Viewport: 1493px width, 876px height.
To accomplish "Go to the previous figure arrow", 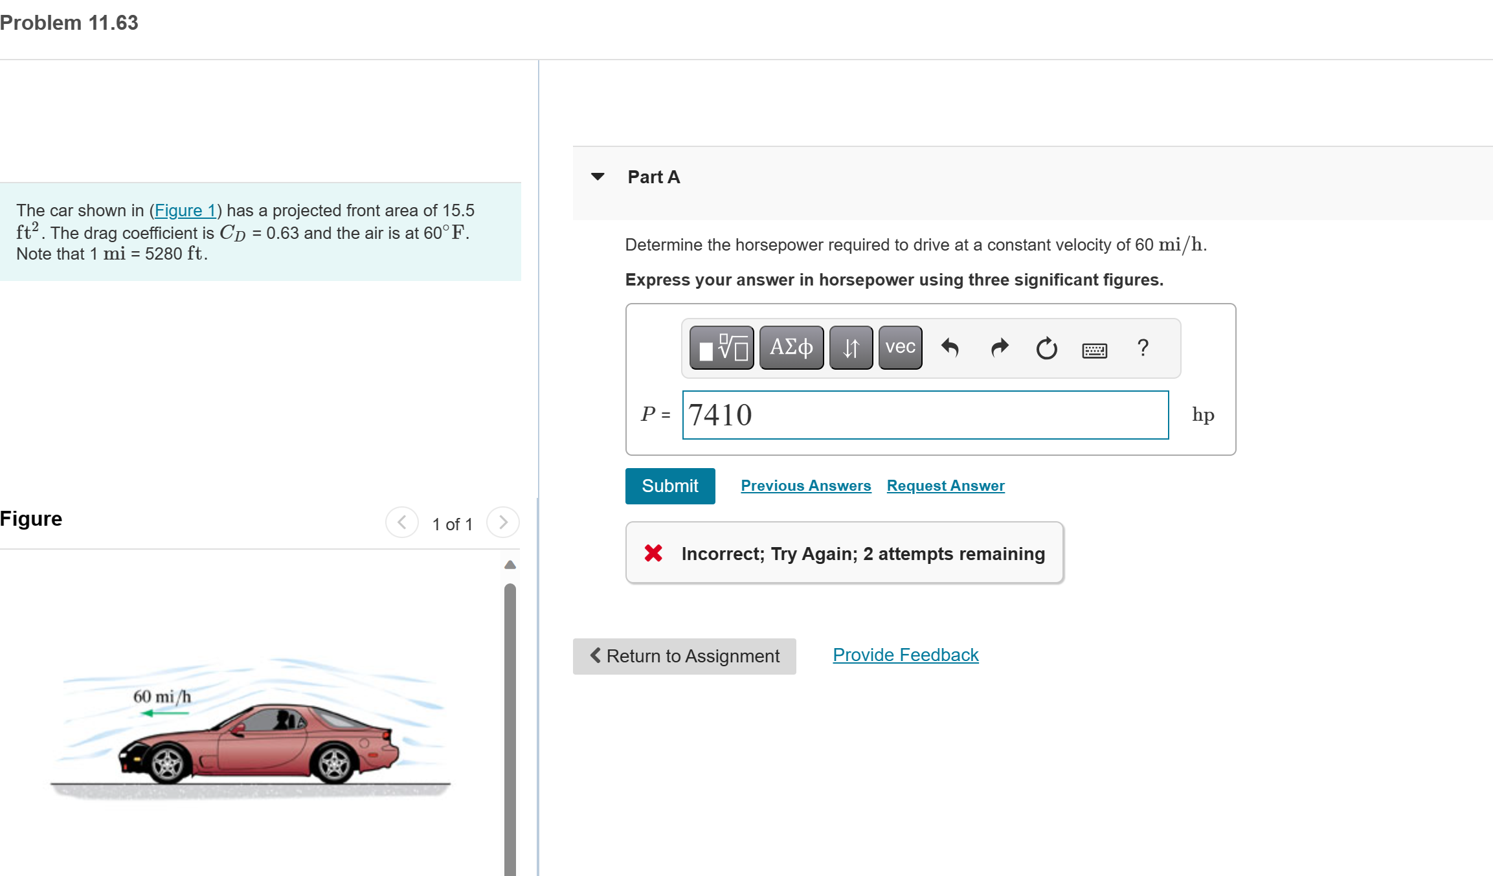I will click(x=402, y=522).
